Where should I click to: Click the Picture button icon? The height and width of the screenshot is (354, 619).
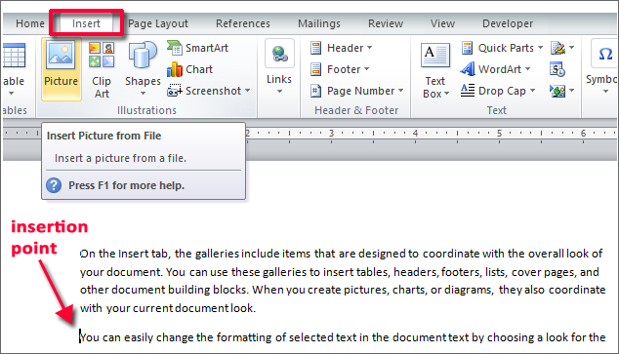point(61,56)
